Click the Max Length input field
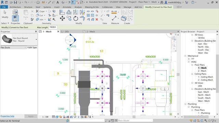 tap(53, 27)
